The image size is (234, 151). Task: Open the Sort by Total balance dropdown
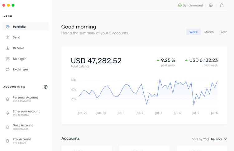209,139
